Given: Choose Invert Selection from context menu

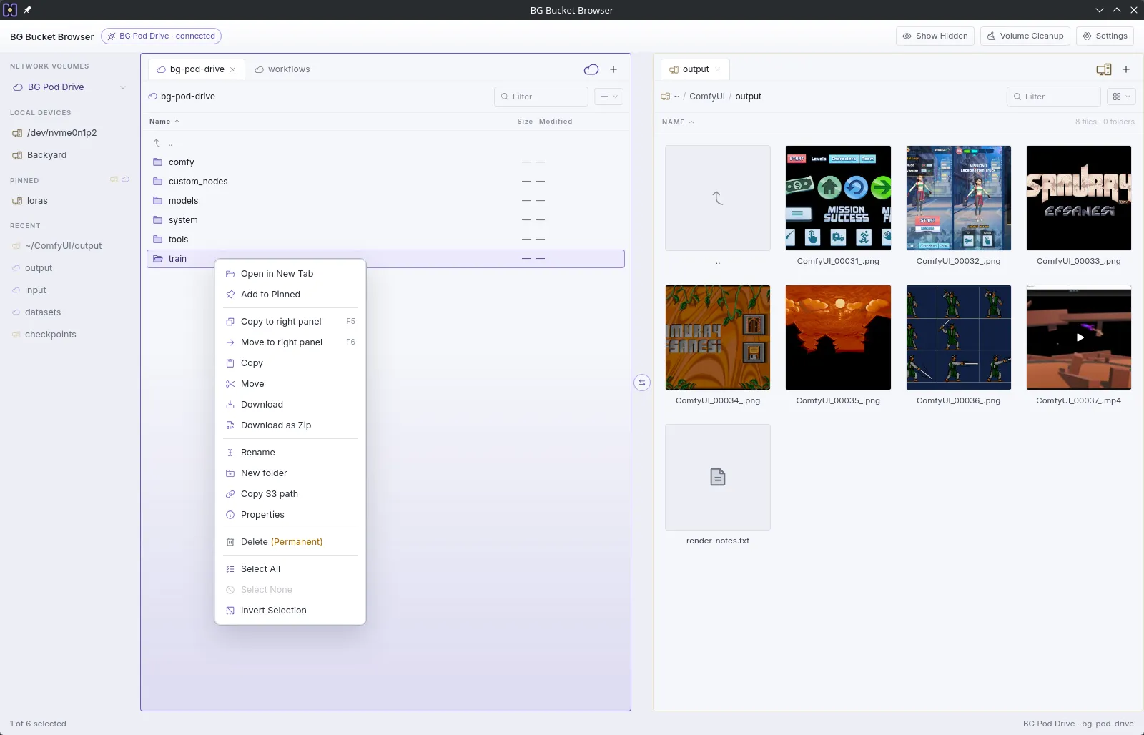Looking at the screenshot, I should click(290, 611).
